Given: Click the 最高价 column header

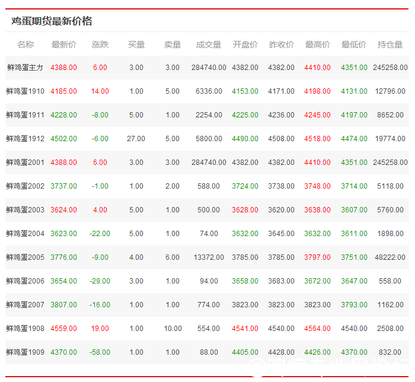Looking at the screenshot, I should point(317,44).
